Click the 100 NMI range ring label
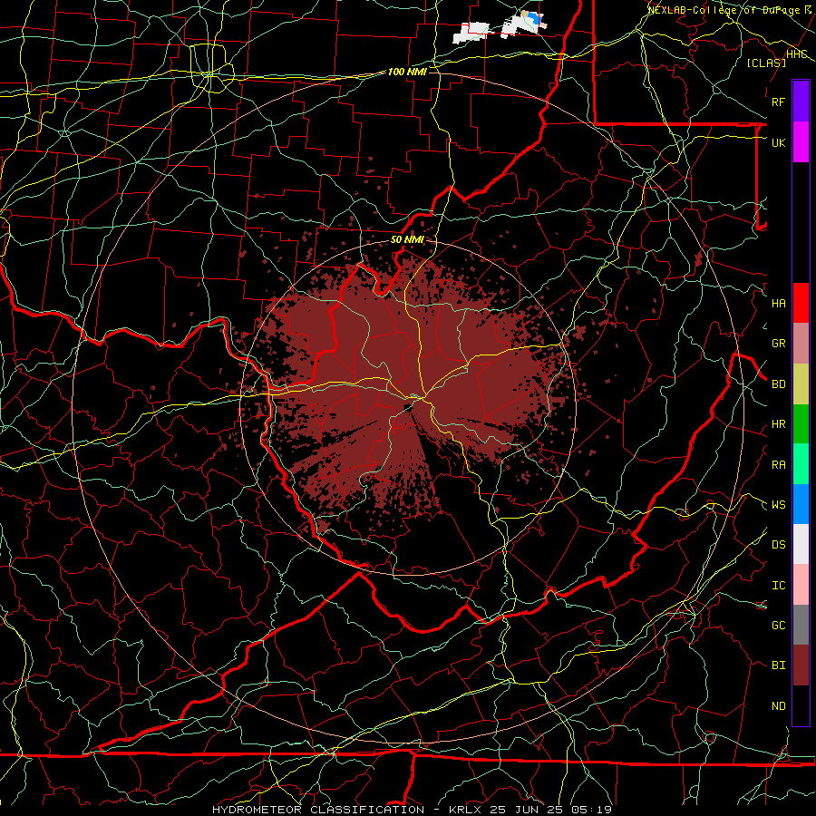 [407, 72]
